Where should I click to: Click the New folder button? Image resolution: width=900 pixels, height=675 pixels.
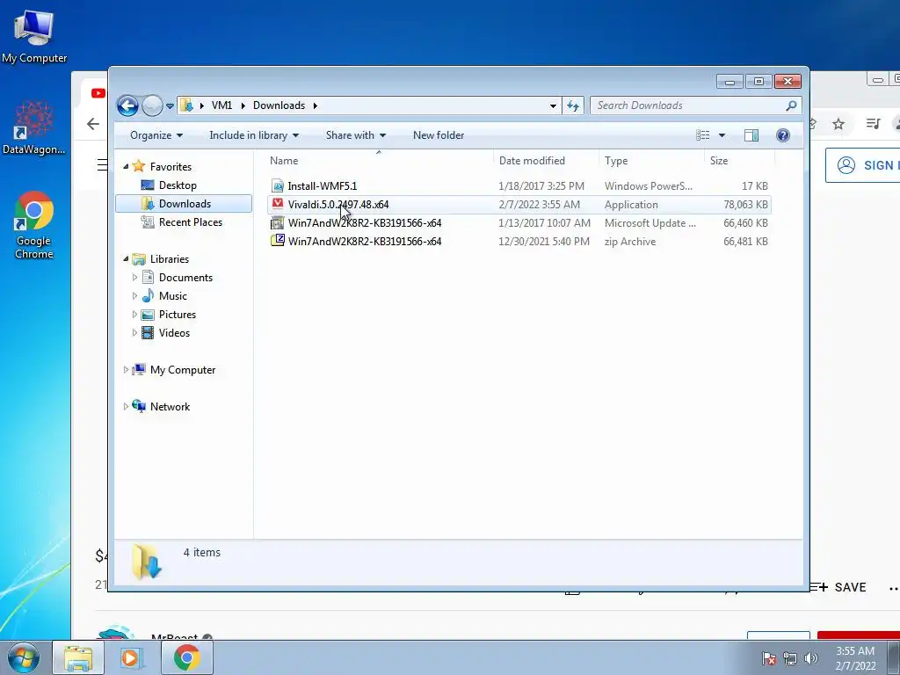click(439, 135)
